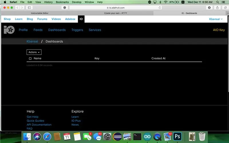Open Messages icon with 810 badge
The width and height of the screenshot is (229, 143).
(97, 137)
